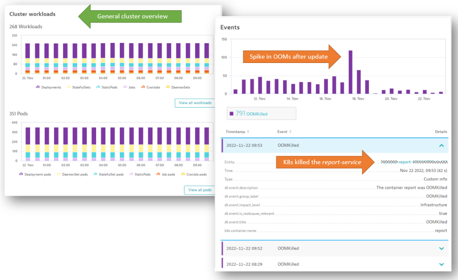Click the View all pods button
This screenshot has height=280, width=458.
pos(199,190)
